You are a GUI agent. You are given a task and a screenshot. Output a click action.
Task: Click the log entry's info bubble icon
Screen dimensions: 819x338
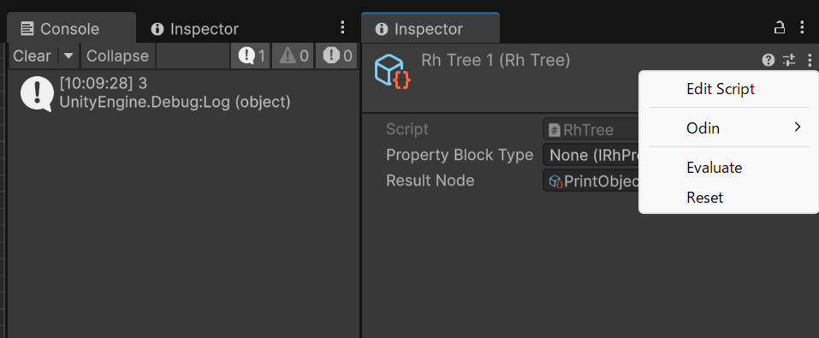coord(37,93)
